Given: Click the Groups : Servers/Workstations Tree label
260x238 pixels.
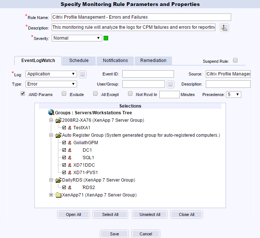Looking at the screenshot, I should pyautogui.click(x=94, y=113).
